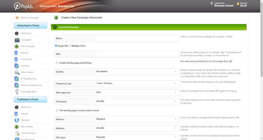Click the Inventory icon
Screen dimensions: 263x140
click(16, 66)
